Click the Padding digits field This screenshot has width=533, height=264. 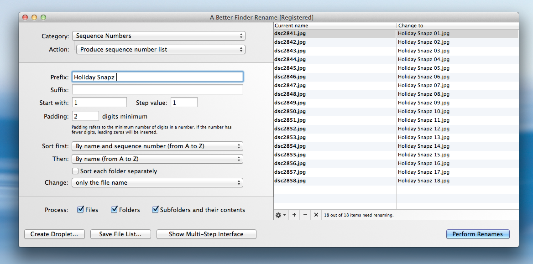pos(86,116)
